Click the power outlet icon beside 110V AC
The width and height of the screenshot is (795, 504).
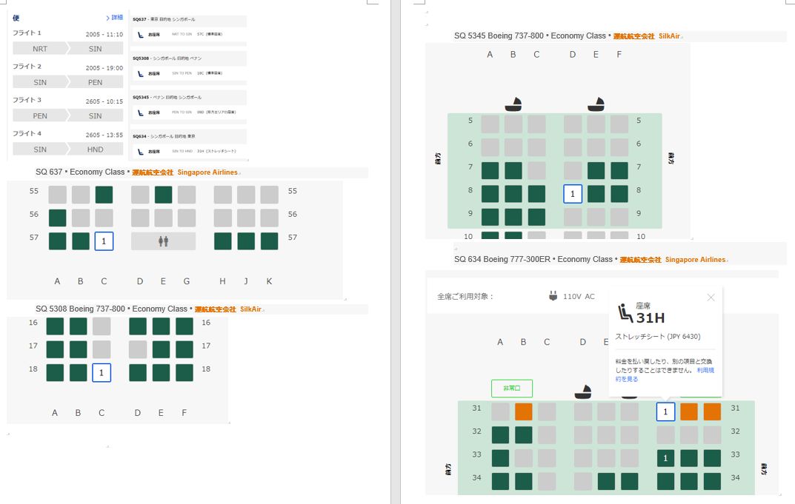[553, 296]
